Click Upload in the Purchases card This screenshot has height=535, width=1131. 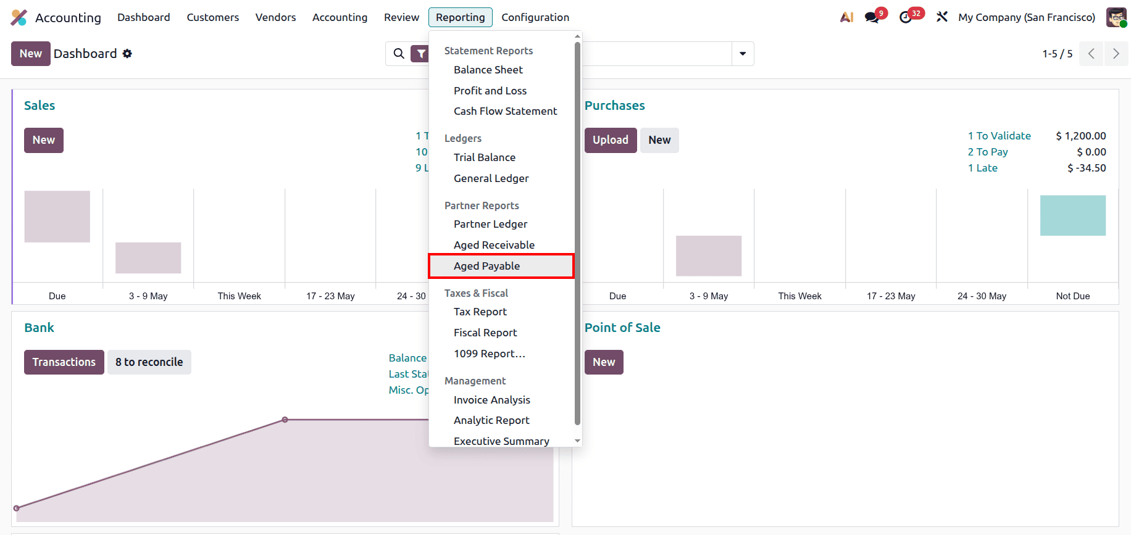pos(611,140)
